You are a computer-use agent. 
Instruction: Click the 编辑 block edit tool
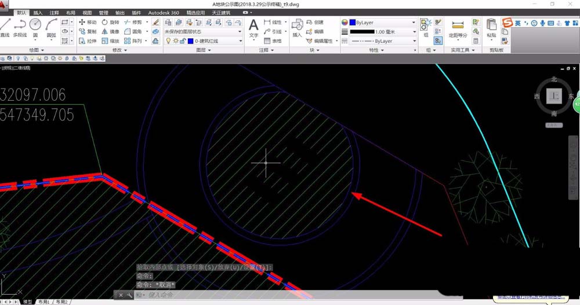point(315,31)
